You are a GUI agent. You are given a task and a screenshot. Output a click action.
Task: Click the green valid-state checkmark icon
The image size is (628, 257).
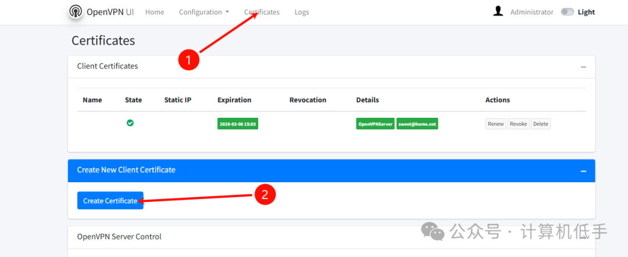(x=130, y=123)
